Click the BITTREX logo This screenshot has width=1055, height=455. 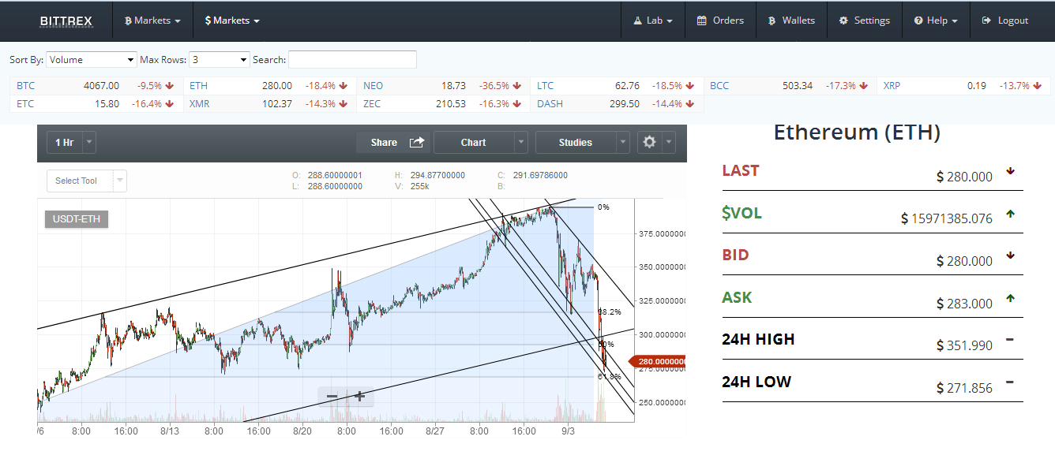66,21
